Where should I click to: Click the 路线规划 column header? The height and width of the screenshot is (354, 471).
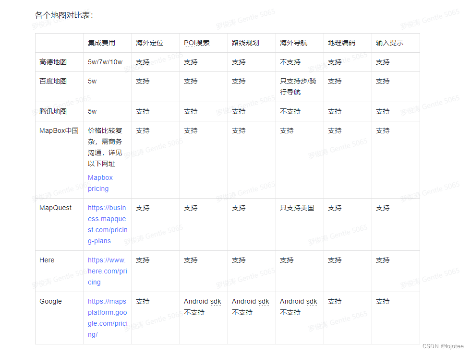(245, 43)
